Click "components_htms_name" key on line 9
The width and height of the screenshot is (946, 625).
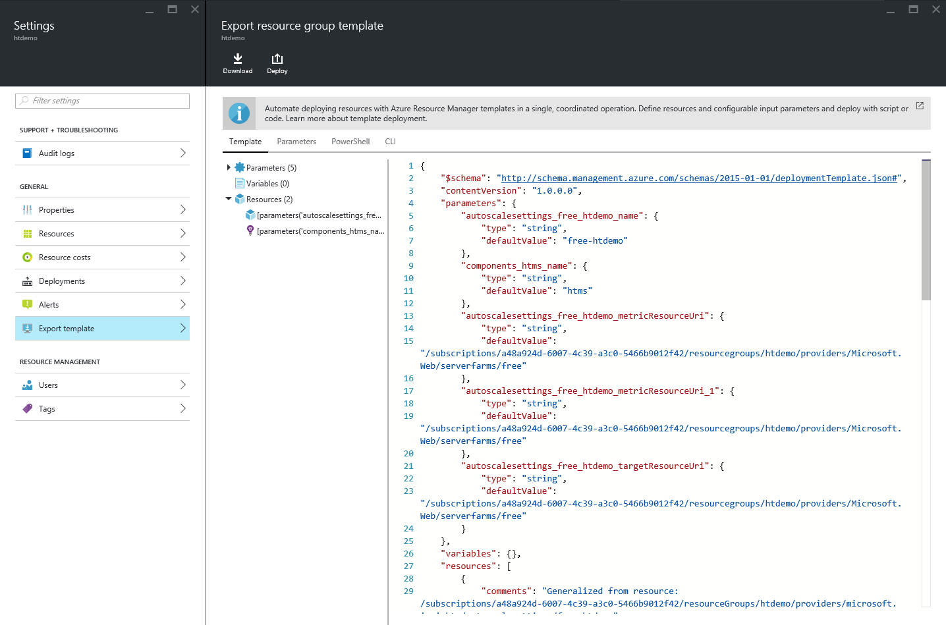pos(516,266)
